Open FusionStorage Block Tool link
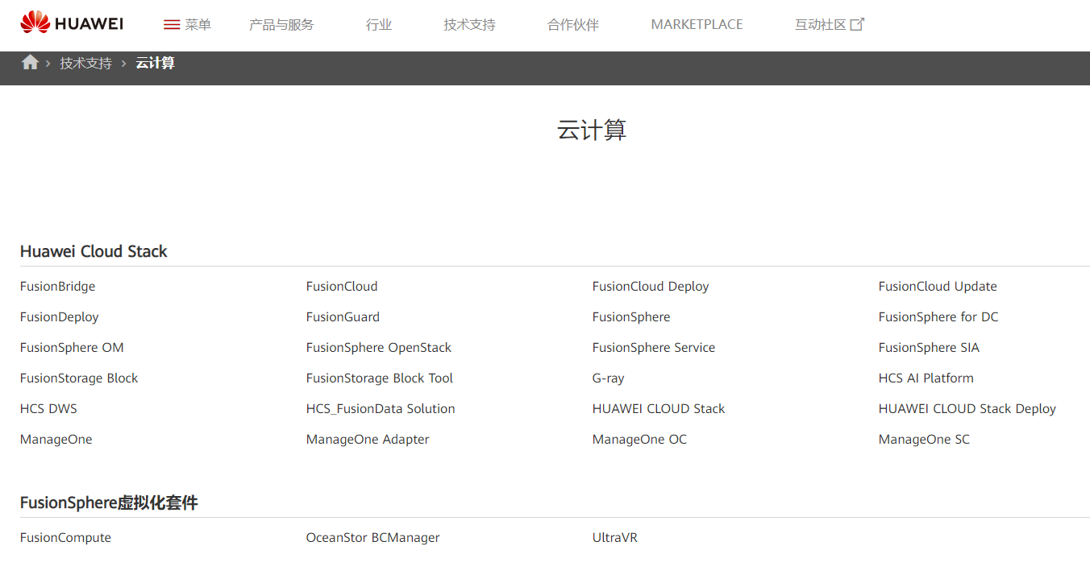This screenshot has width=1090, height=583. coord(380,378)
